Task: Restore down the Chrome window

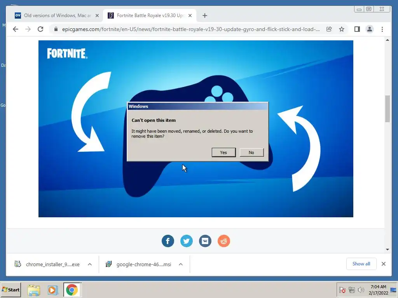Action: (x=369, y=9)
